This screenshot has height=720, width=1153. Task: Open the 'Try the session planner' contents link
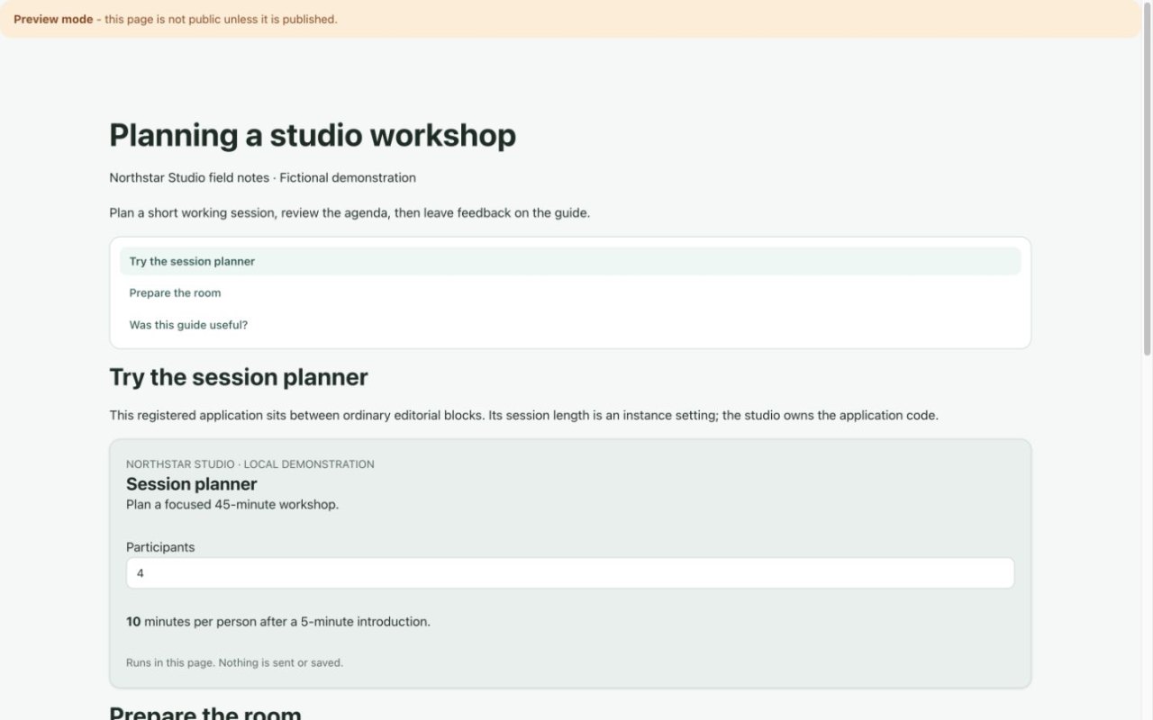pos(570,261)
